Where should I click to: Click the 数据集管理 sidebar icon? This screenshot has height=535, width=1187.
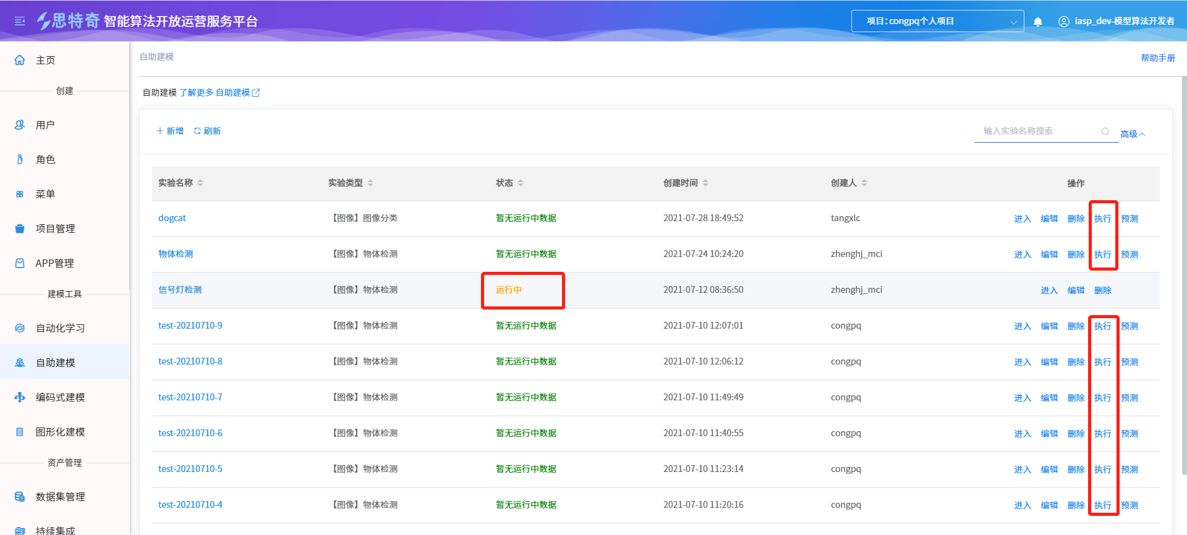[x=20, y=497]
